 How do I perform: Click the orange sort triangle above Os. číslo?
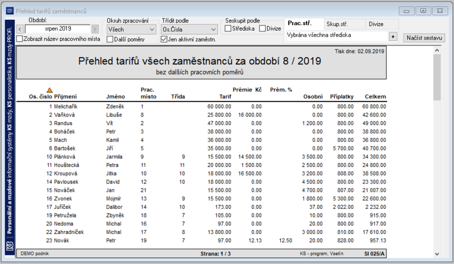(x=49, y=90)
